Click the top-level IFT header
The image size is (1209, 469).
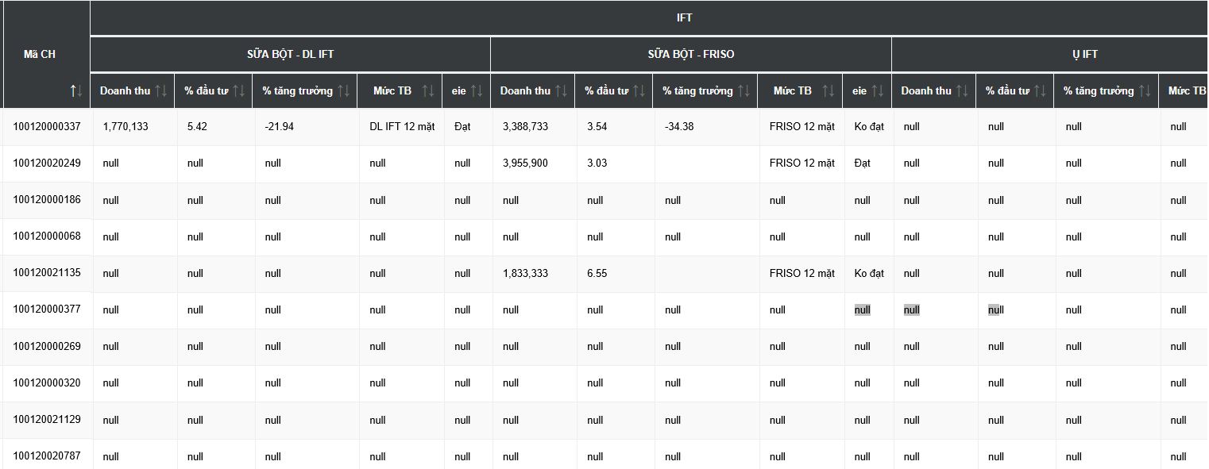point(684,17)
